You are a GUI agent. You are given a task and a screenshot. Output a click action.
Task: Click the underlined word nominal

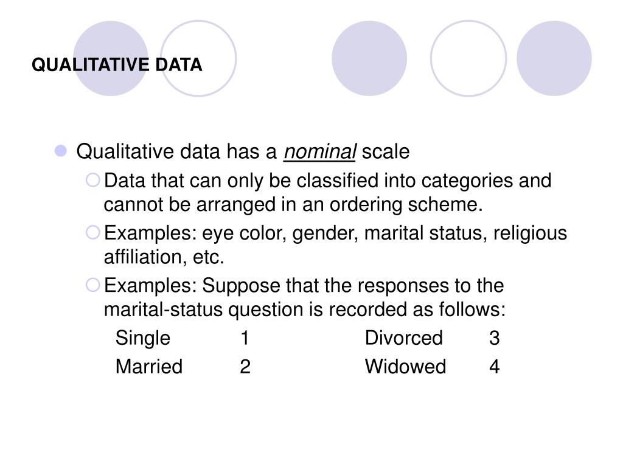320,151
